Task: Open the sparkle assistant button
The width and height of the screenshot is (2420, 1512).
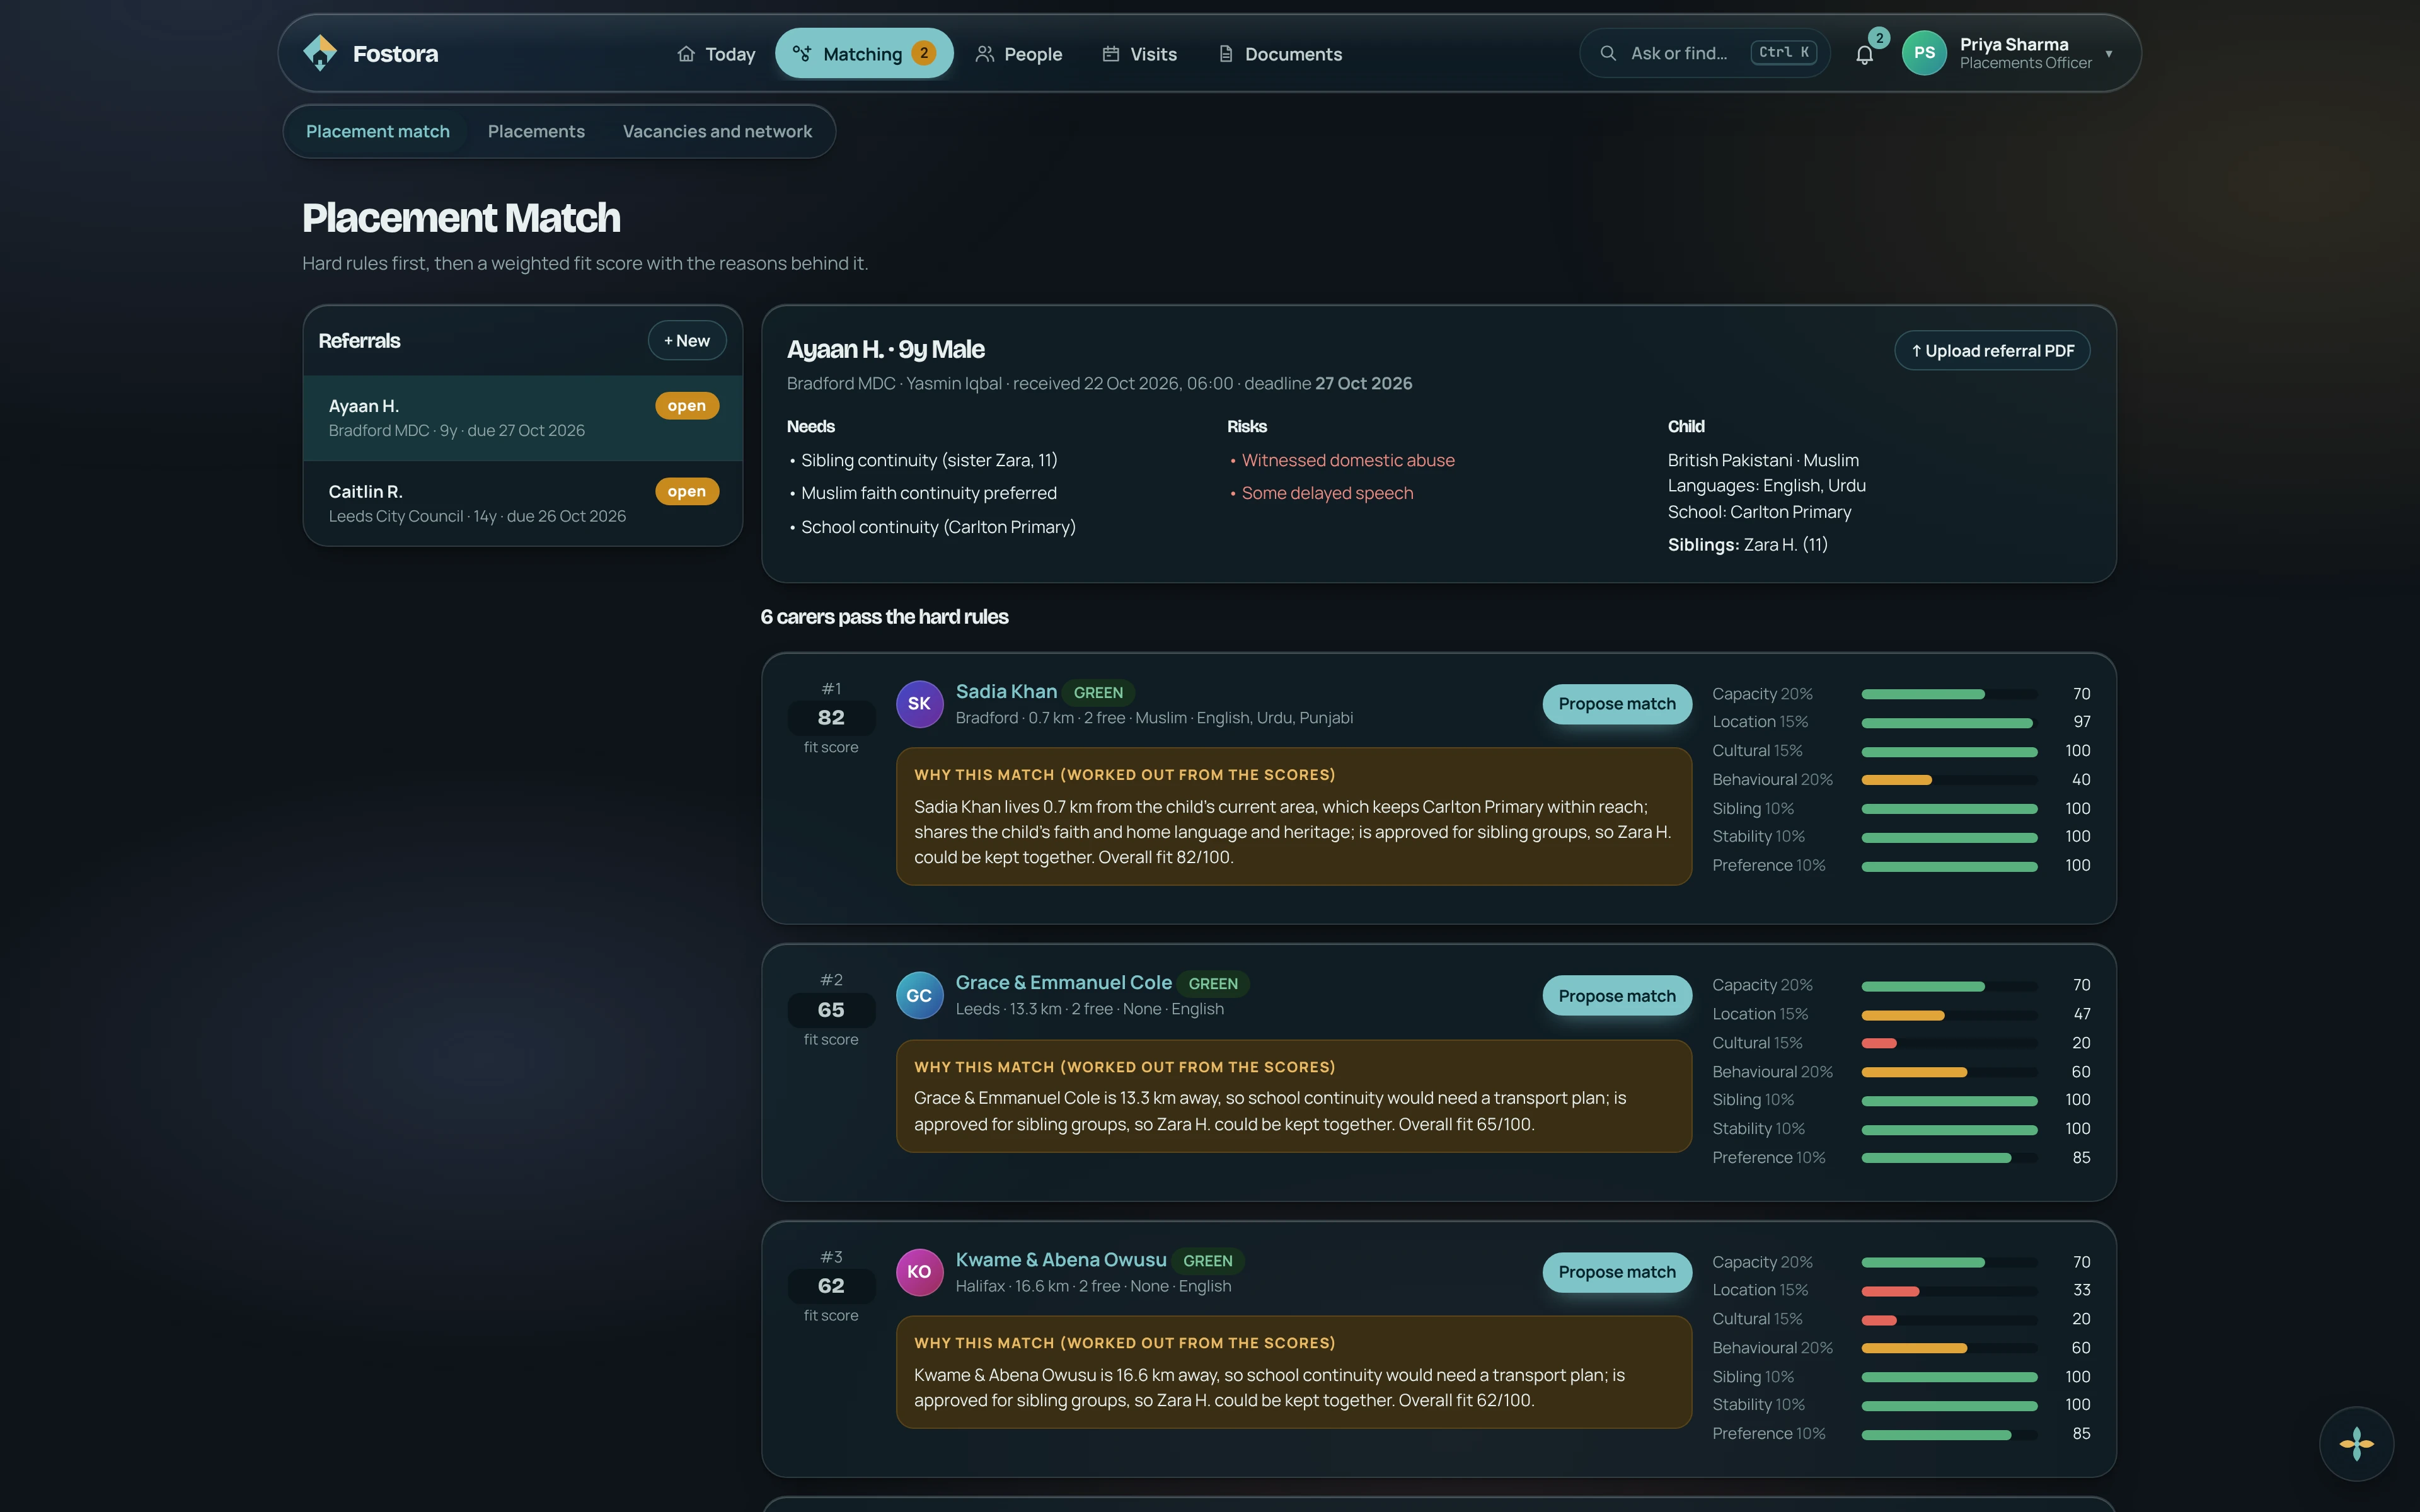Action: click(x=2356, y=1443)
